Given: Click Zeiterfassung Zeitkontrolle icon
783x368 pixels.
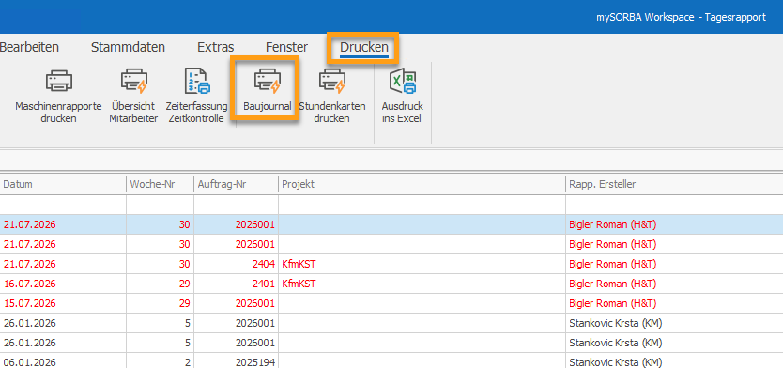Looking at the screenshot, I should (198, 81).
